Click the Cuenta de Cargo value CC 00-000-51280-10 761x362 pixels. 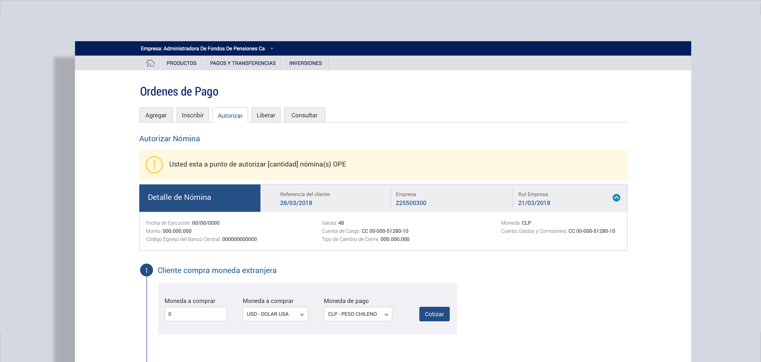pyautogui.click(x=385, y=231)
